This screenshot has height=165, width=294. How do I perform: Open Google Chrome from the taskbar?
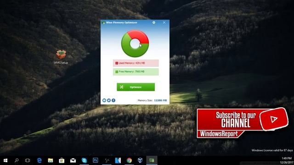129,160
